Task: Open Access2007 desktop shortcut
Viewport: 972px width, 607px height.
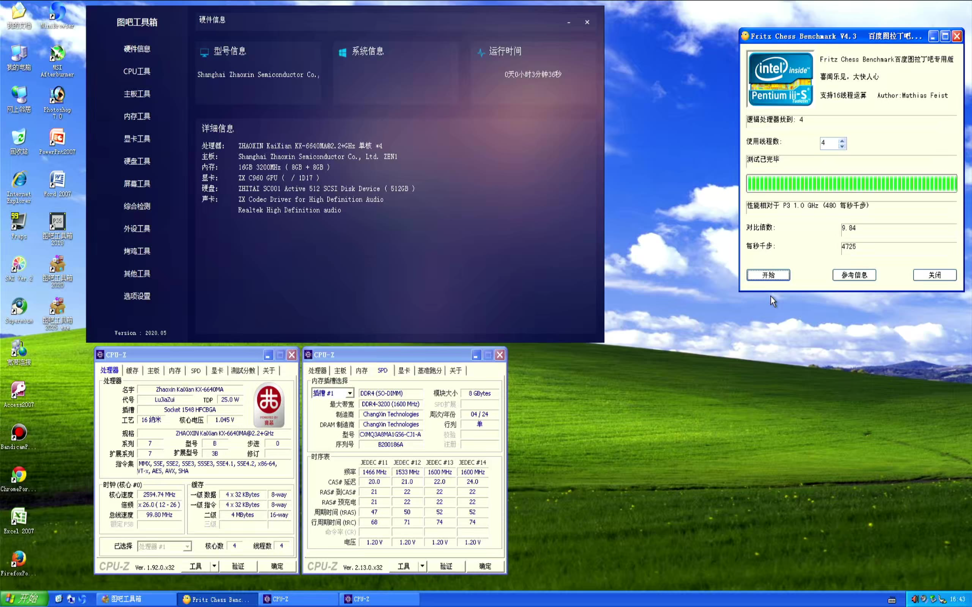Action: [18, 394]
